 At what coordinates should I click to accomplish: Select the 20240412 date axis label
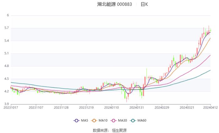211,108
